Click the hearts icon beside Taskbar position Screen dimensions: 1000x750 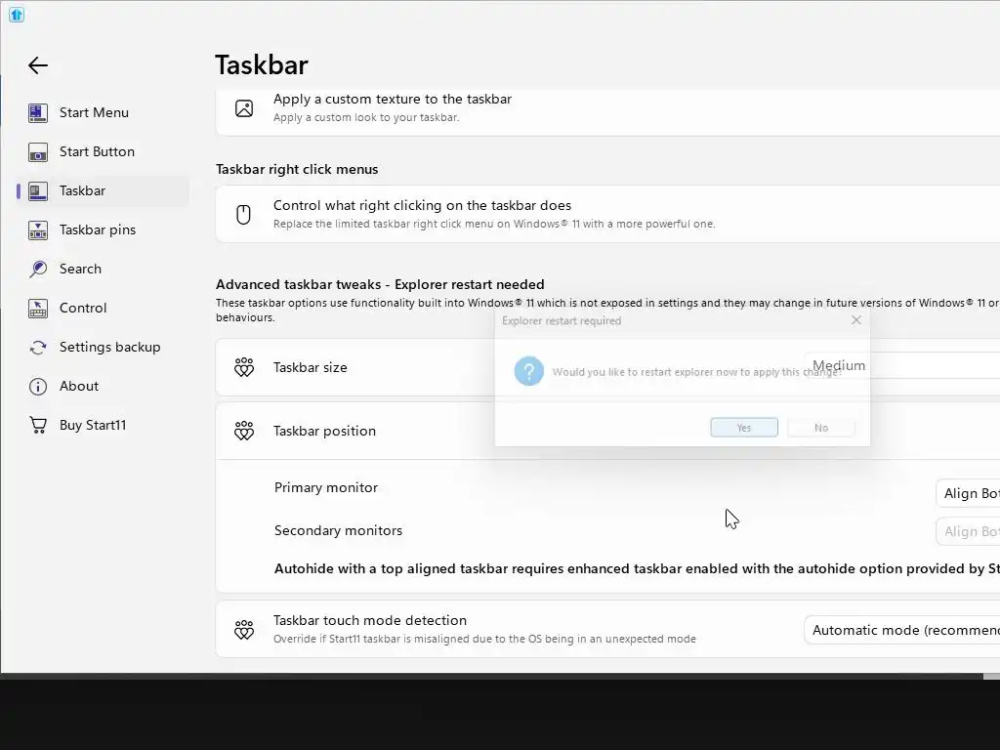(x=243, y=431)
